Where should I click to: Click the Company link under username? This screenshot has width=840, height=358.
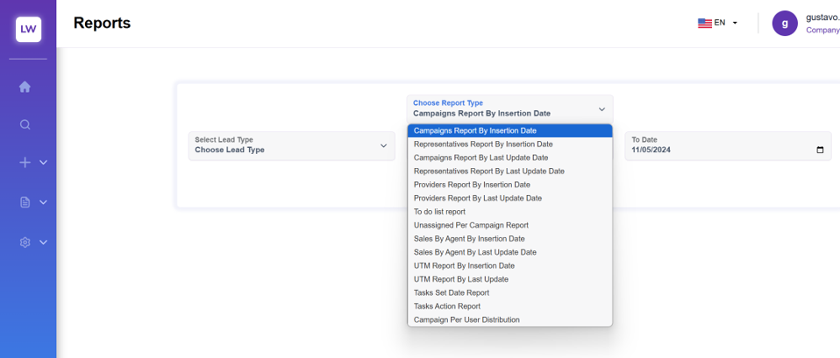click(822, 30)
